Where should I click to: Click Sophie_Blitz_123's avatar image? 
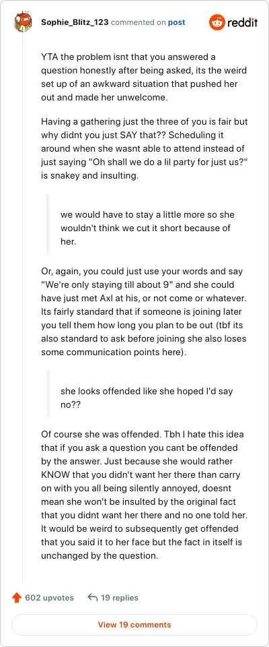23,22
